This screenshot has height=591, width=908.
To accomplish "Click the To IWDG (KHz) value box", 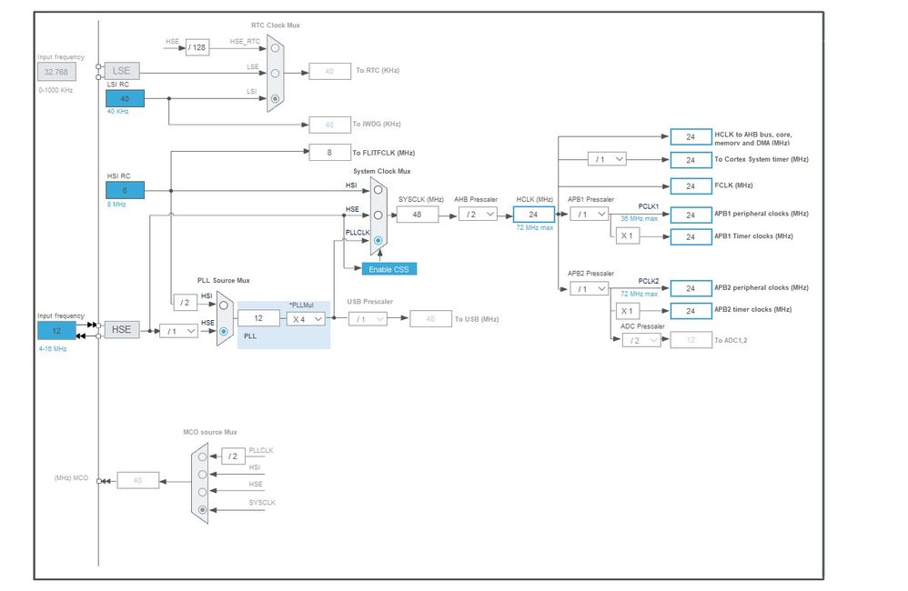I will click(x=329, y=125).
